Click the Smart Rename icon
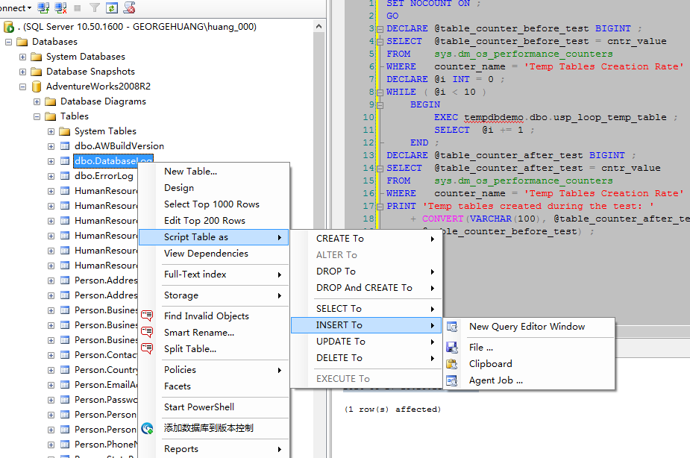This screenshot has height=458, width=690. tap(147, 332)
